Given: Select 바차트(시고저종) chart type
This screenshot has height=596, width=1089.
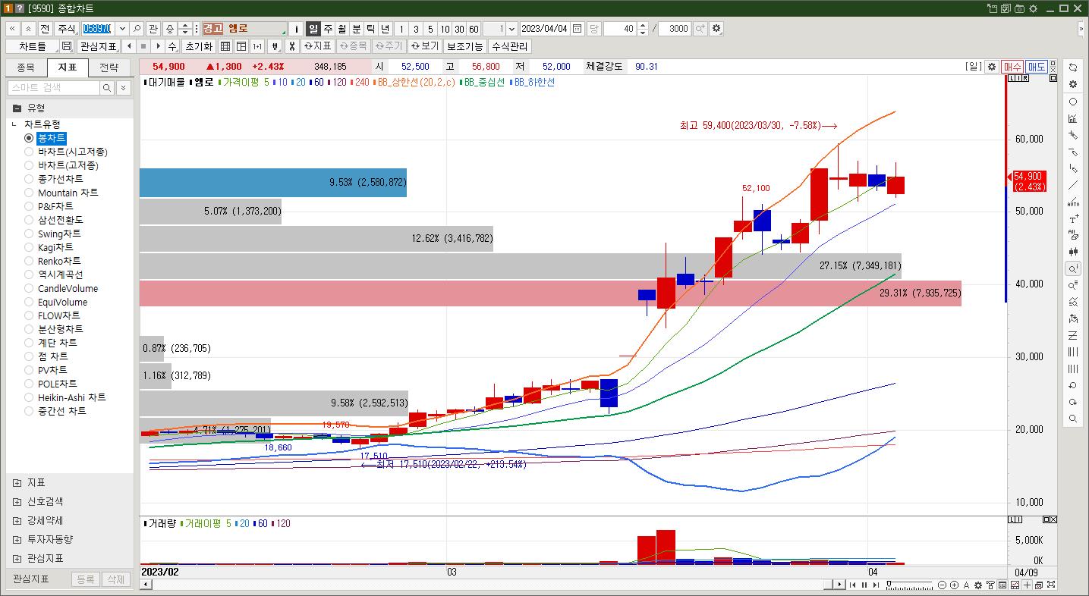Looking at the screenshot, I should click(x=68, y=152).
